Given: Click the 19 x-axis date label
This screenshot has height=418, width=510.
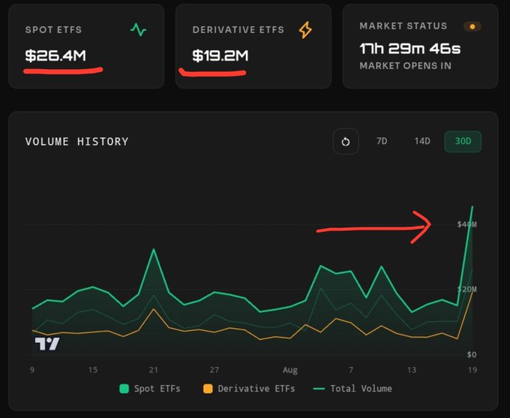Looking at the screenshot, I should coord(472,370).
